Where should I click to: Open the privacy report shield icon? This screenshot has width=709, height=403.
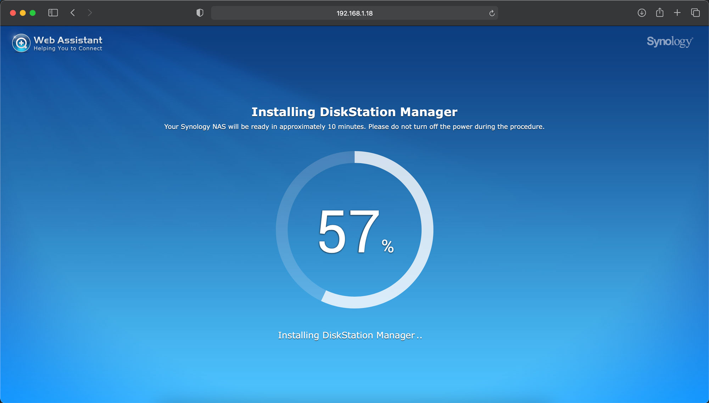200,13
